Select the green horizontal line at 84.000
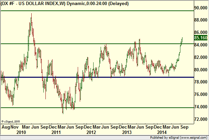Viewport: 209px width, 140px height. click(x=97, y=44)
